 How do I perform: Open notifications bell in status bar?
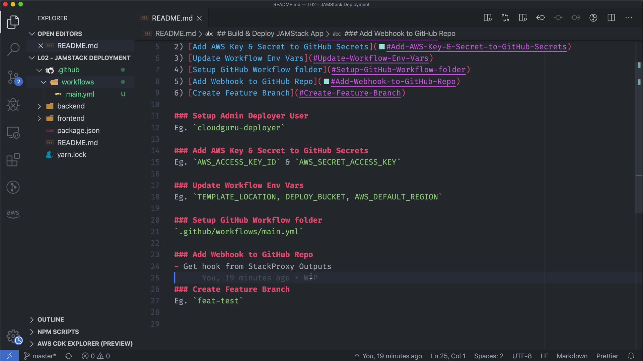[x=631, y=356]
